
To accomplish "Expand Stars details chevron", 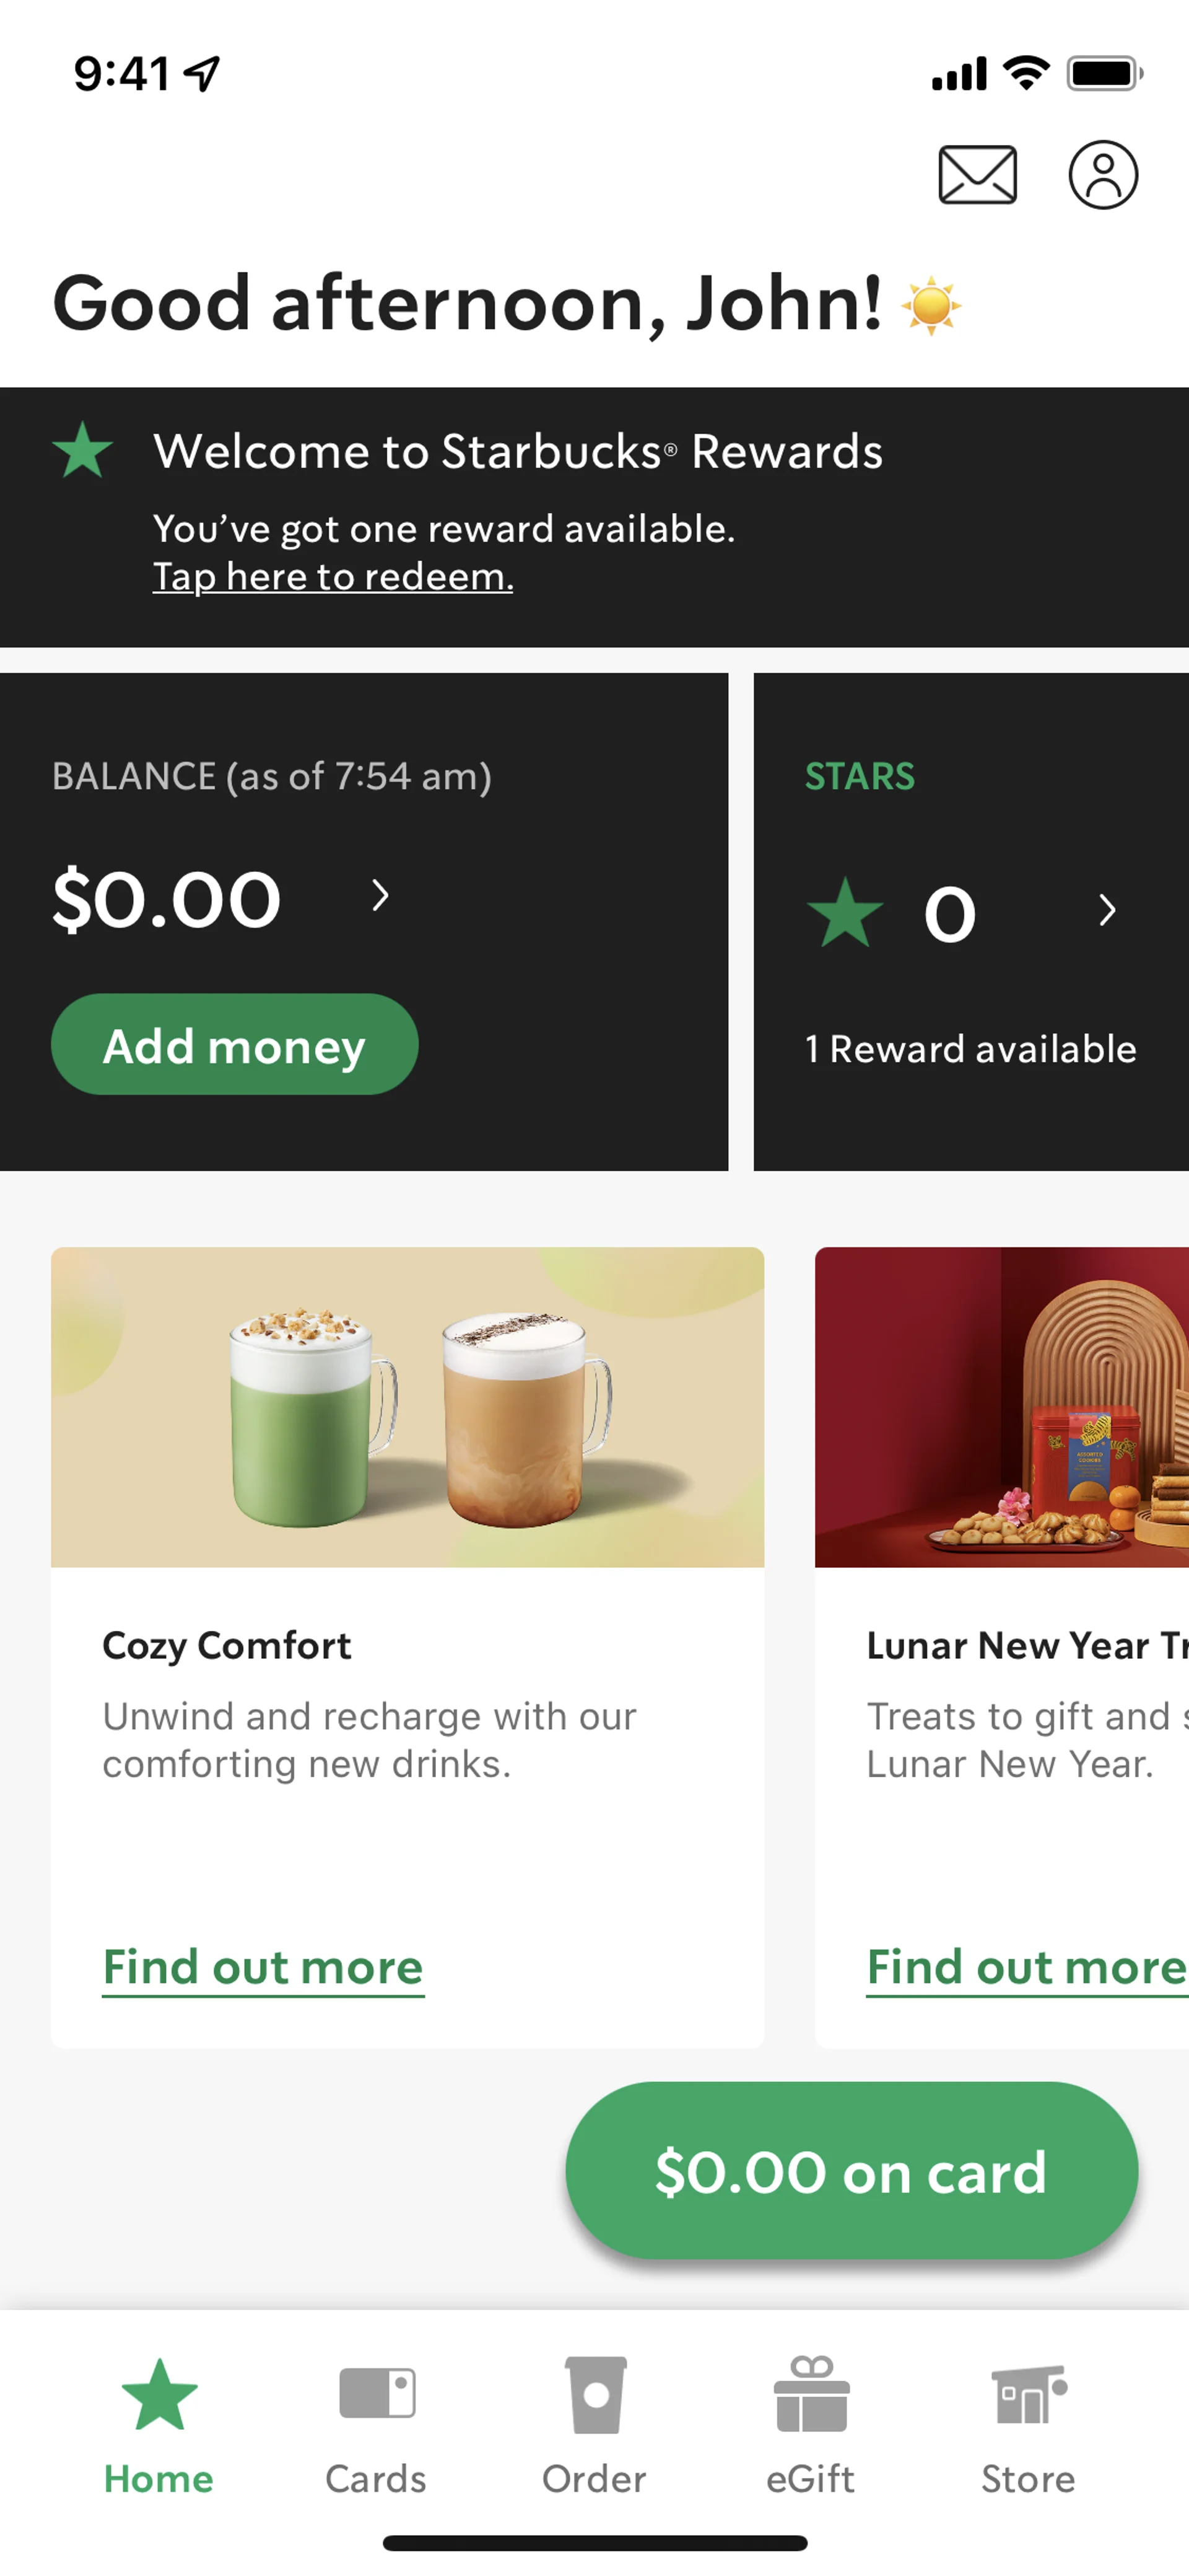I will (1106, 910).
